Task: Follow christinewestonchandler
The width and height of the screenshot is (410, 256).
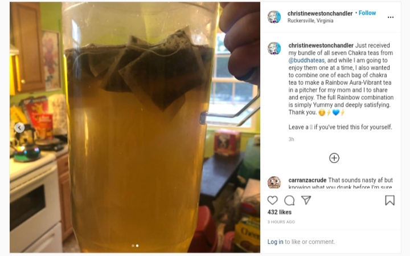Action: (x=367, y=13)
